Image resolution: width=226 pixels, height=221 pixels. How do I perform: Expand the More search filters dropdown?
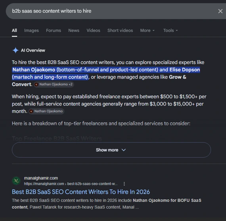147,31
